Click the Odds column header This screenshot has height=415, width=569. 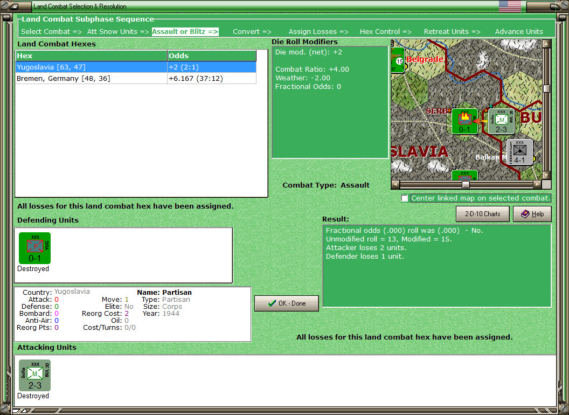point(212,56)
